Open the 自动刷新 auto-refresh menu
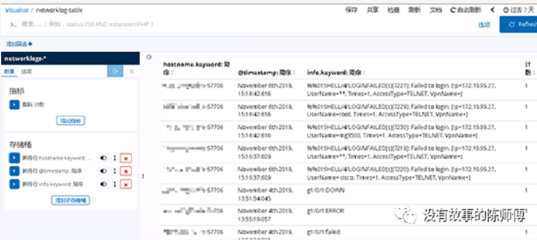This screenshot has width=537, height=240. coord(466,10)
